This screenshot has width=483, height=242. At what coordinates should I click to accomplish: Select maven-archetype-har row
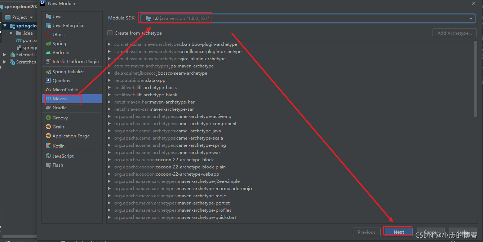pyautogui.click(x=291, y=102)
